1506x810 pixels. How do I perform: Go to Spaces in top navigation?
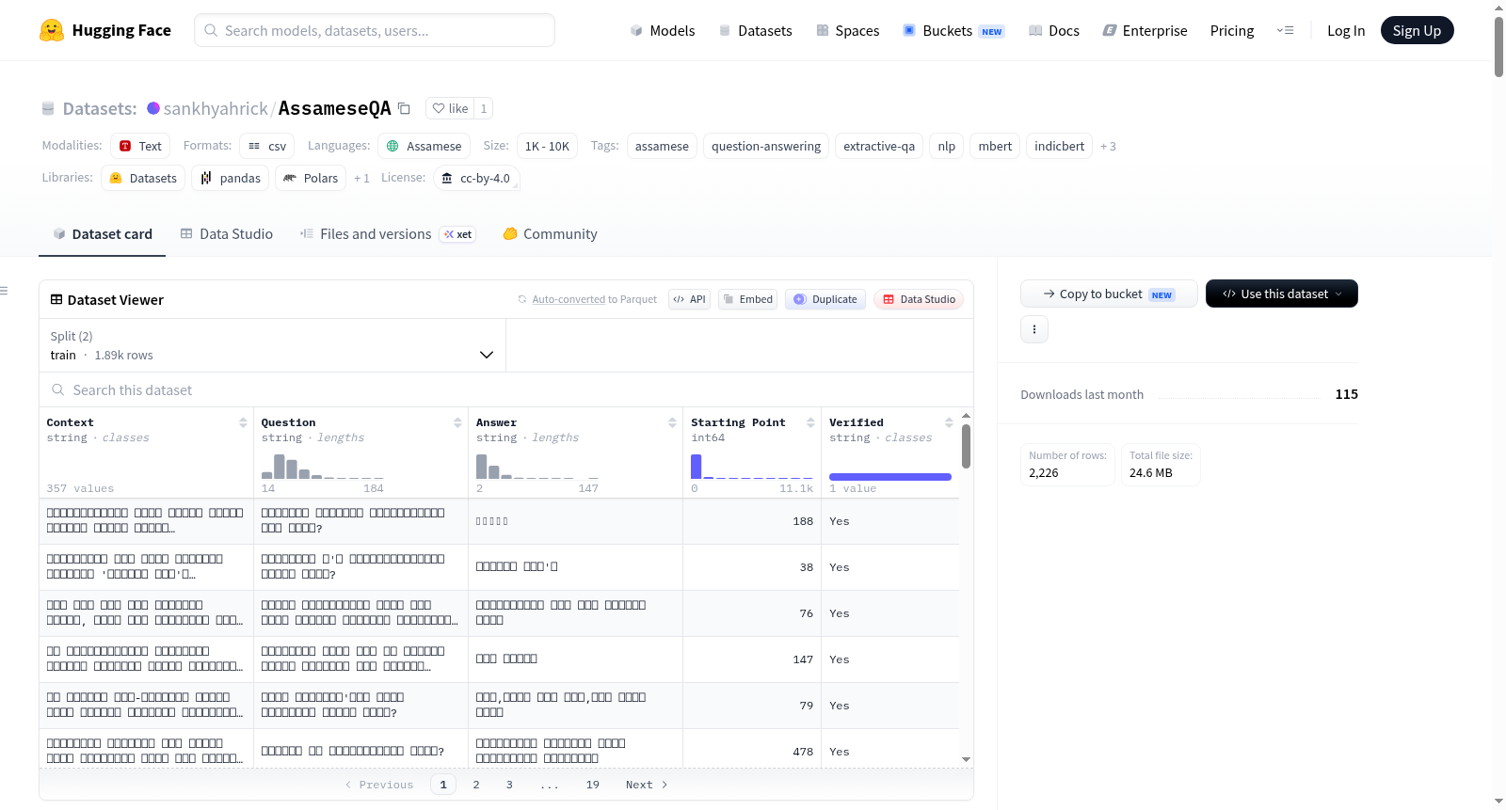point(847,30)
